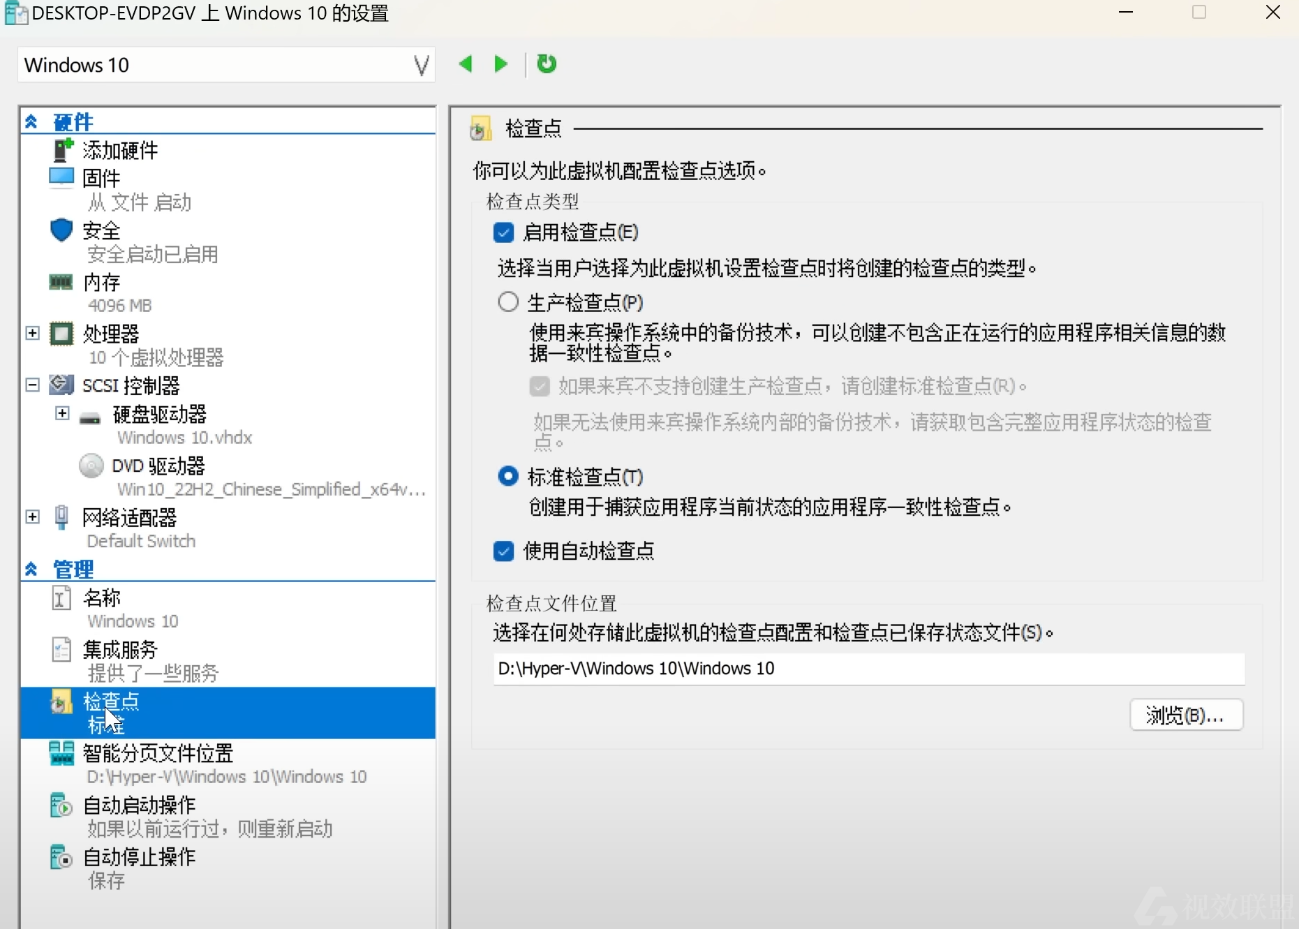Click the 内存 memory chip icon
Viewport: 1299px width, 929px height.
[x=61, y=282]
